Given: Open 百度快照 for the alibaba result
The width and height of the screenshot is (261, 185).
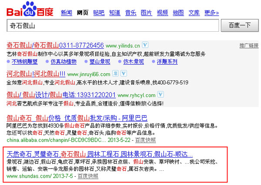Looking at the screenshot, I should click(x=145, y=140).
